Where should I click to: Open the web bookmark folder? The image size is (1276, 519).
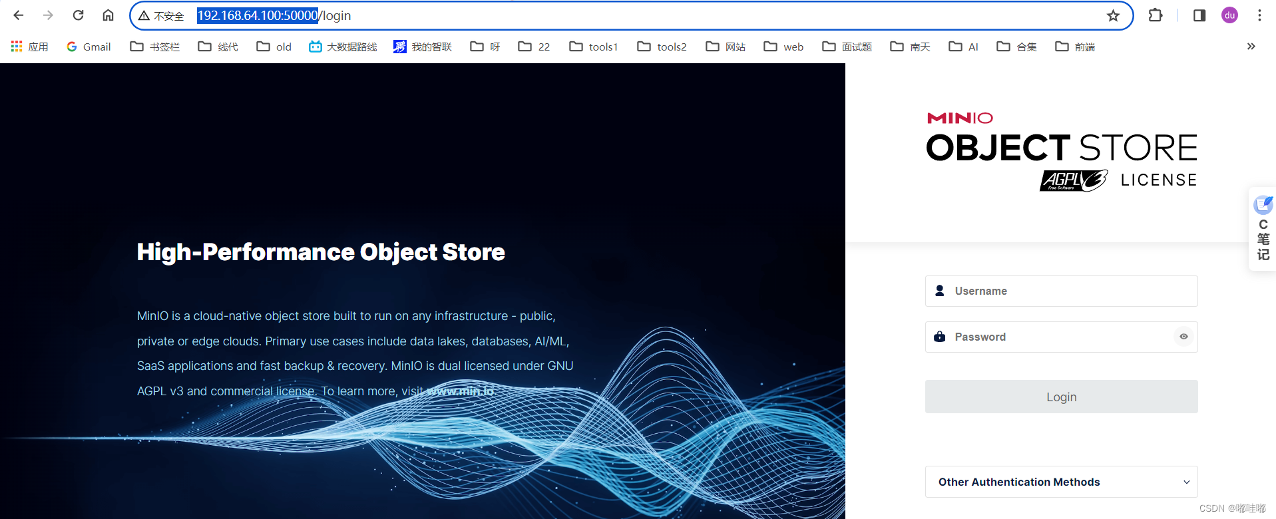tap(783, 47)
